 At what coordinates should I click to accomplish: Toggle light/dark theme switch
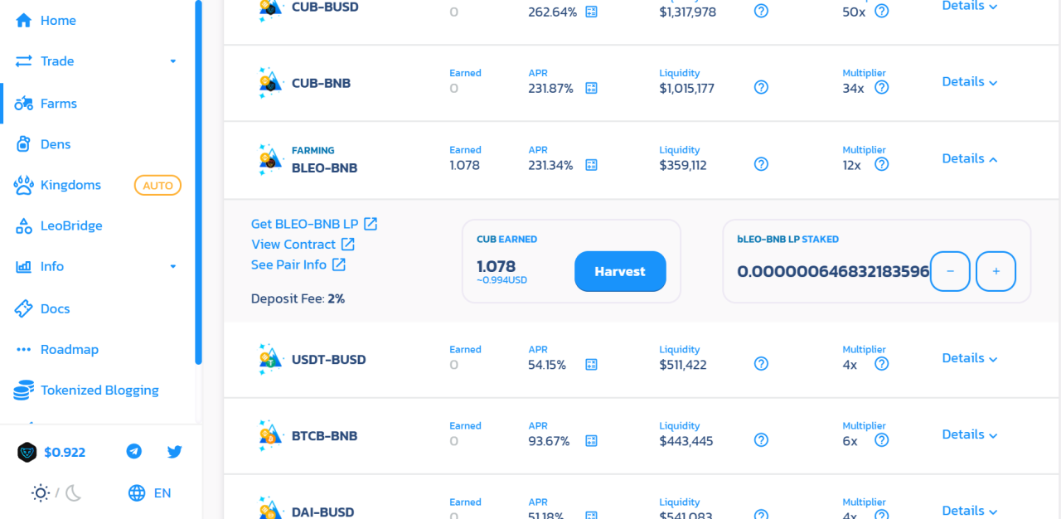57,493
